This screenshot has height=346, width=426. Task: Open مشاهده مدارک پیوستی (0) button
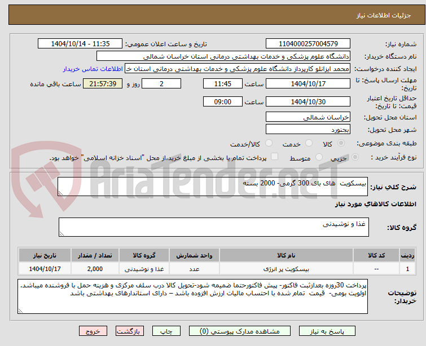(x=240, y=331)
